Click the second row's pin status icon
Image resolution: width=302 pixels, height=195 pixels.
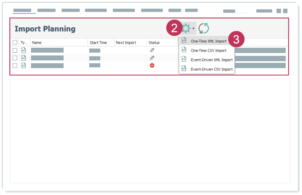point(152,58)
